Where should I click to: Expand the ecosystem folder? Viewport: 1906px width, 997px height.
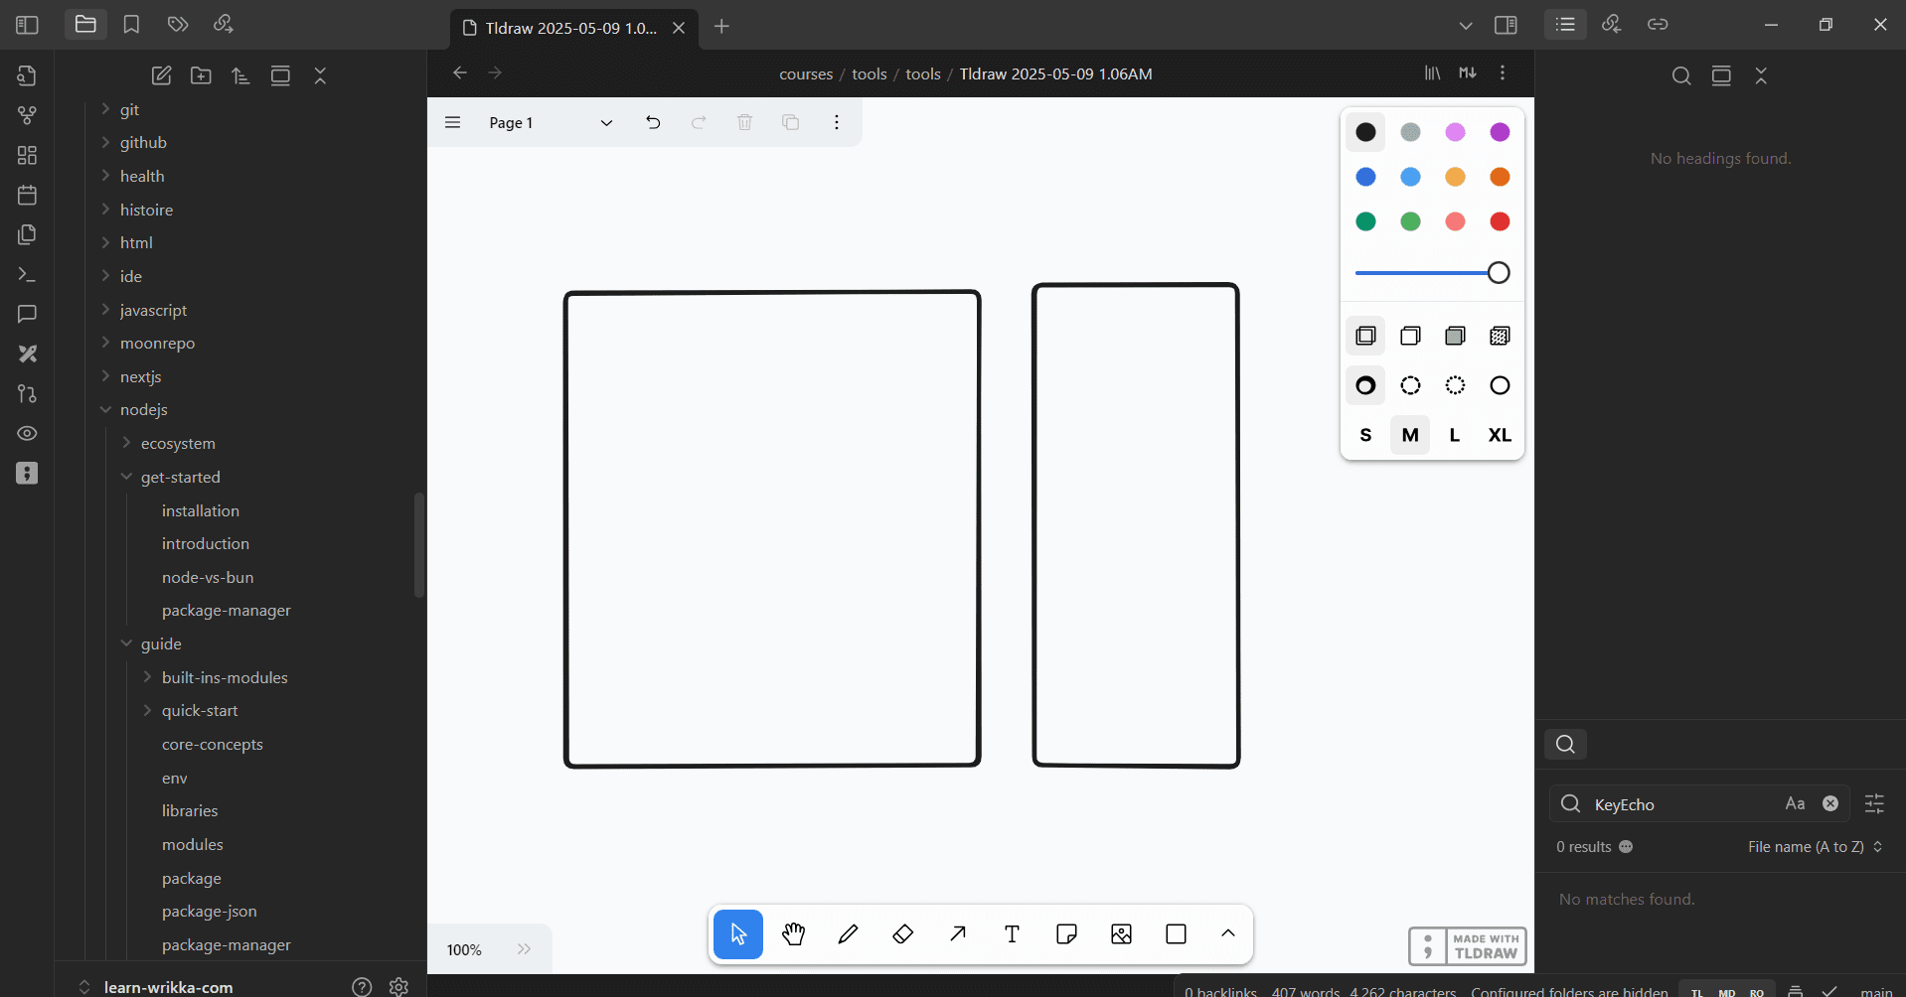tap(178, 443)
